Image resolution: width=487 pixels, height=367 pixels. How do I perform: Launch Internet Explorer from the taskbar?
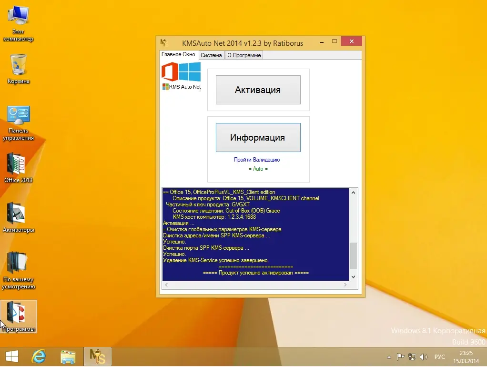point(39,357)
